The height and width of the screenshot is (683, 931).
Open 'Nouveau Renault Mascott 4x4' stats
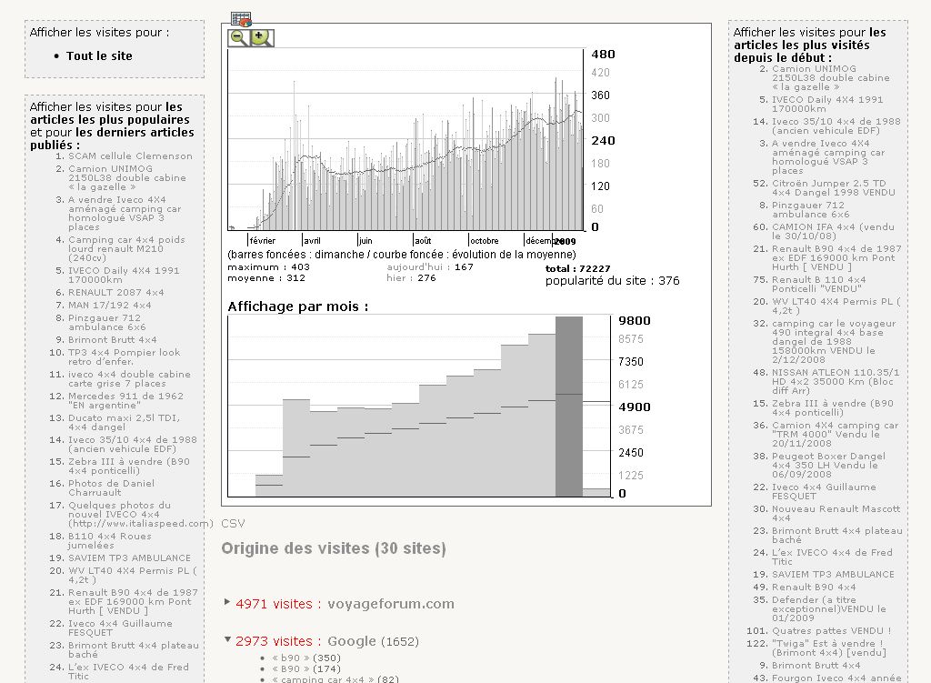pos(836,513)
